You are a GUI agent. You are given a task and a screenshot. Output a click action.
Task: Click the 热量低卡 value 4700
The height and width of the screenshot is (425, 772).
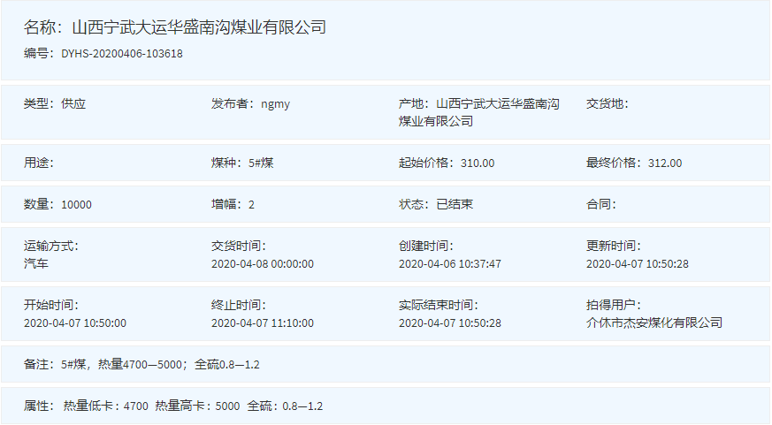[136, 406]
